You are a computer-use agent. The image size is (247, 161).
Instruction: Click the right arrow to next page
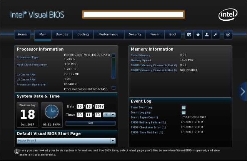(x=242, y=92)
